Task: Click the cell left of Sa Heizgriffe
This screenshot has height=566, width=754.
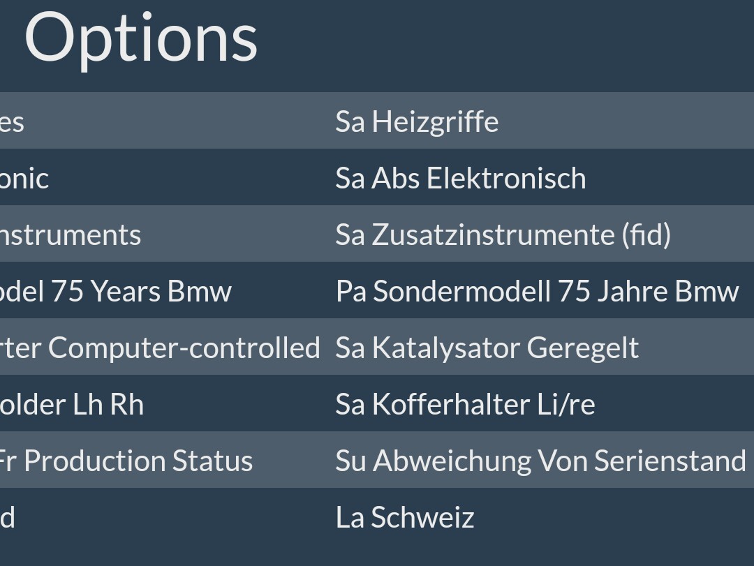Action: point(13,121)
